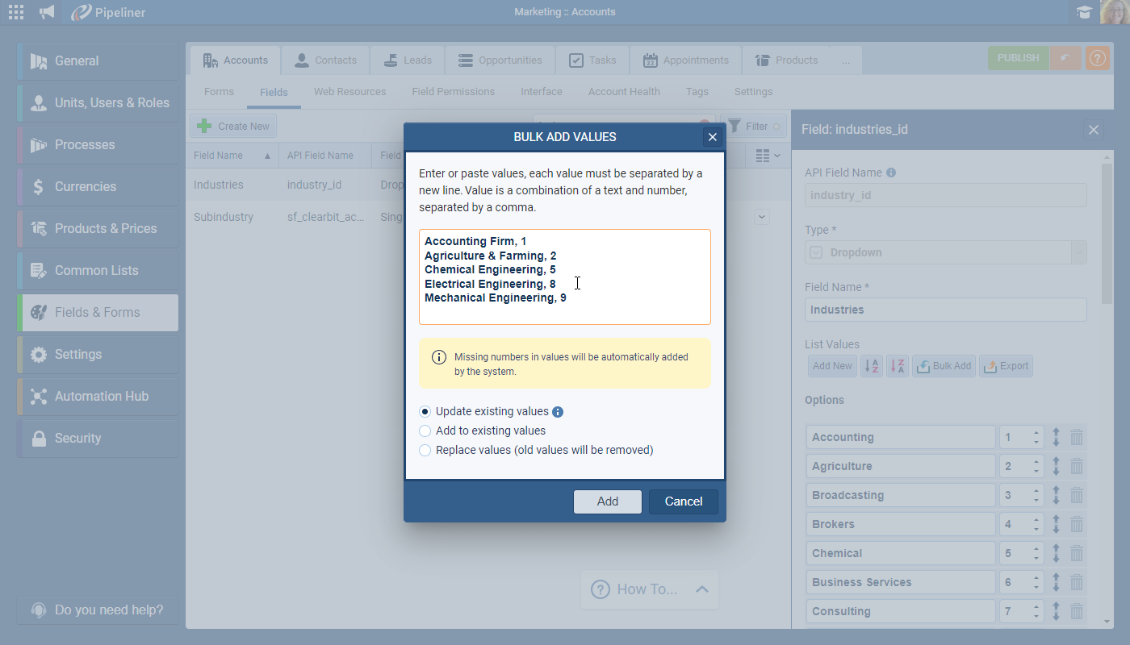
Task: Switch to the Contacts tab
Action: point(325,60)
